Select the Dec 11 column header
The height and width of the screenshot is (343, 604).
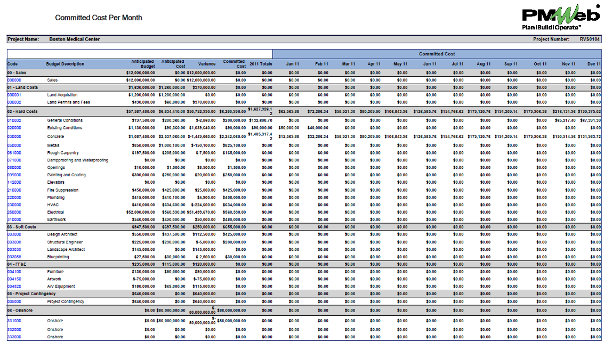594,64
